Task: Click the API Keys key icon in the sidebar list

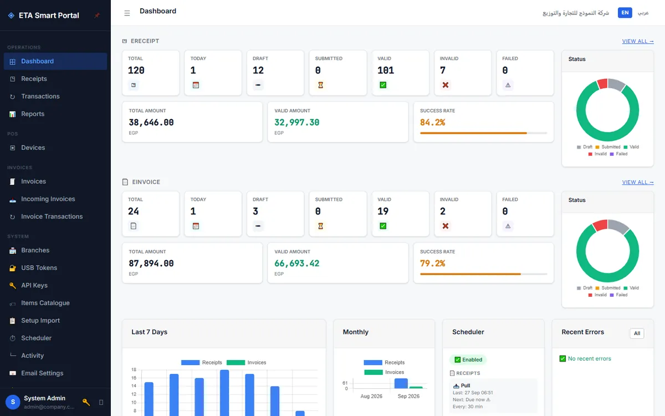Action: tap(12, 286)
